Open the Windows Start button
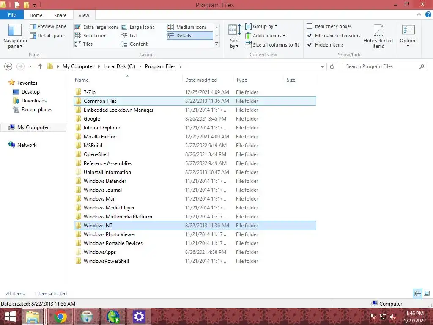 [x=10, y=317]
